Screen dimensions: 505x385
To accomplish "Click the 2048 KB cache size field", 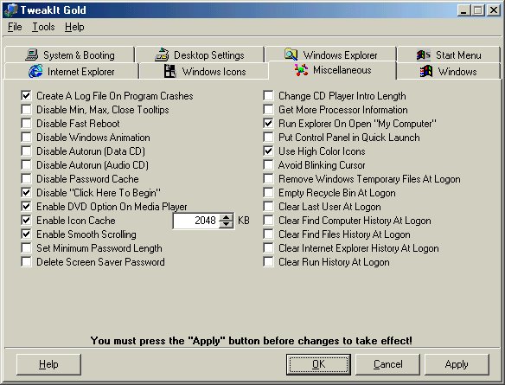I will (196, 221).
